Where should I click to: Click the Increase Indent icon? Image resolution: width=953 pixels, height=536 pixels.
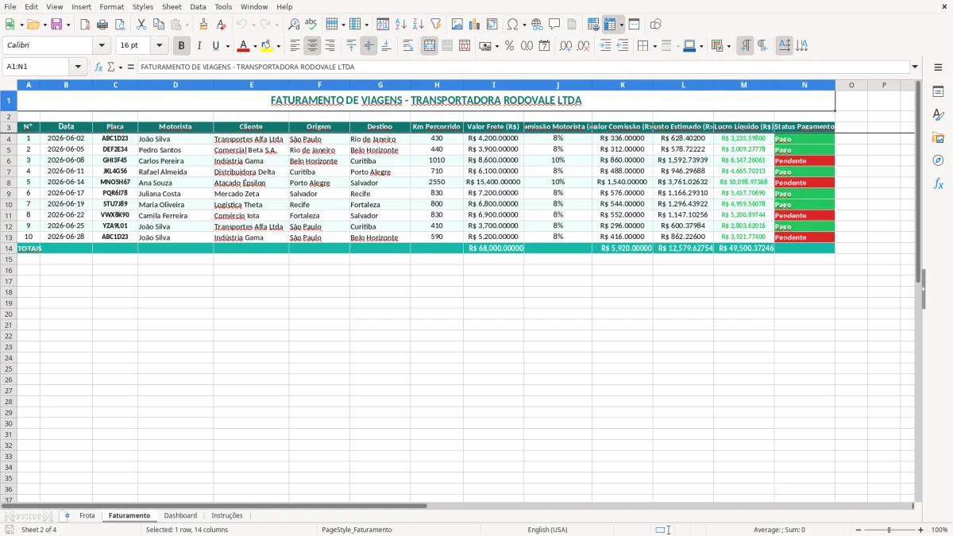pos(605,46)
